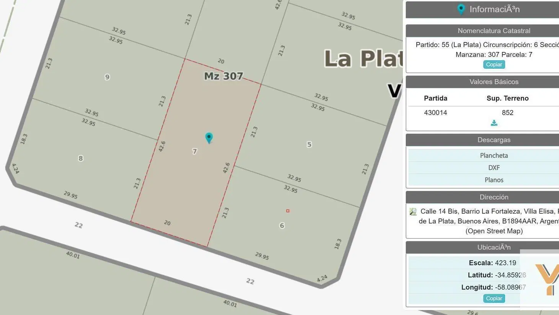This screenshot has width=559, height=315.
Task: Click the teal location pin on parcel 7
Action: coord(209,138)
